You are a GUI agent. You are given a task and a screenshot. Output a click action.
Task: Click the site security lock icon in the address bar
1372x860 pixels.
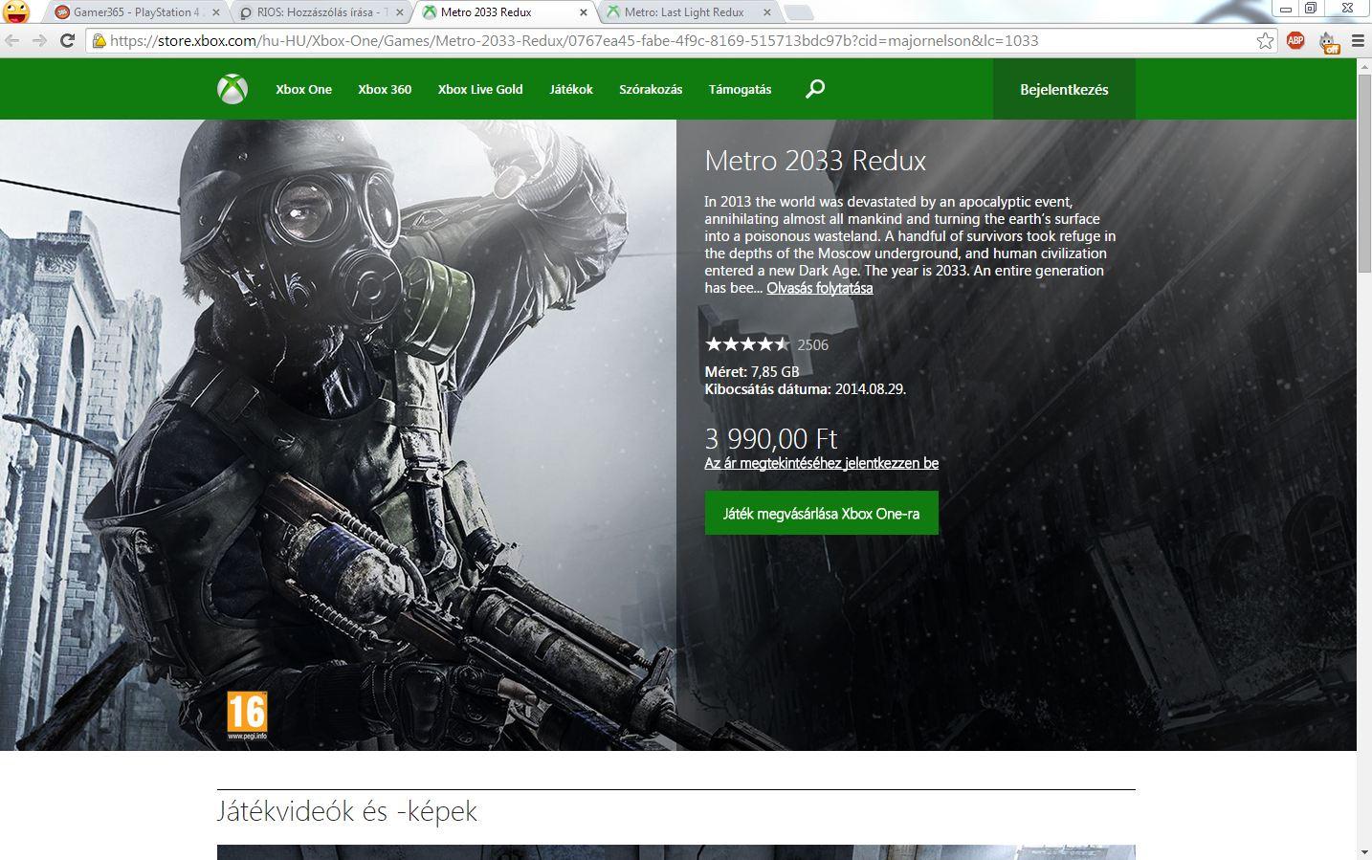pyautogui.click(x=99, y=41)
